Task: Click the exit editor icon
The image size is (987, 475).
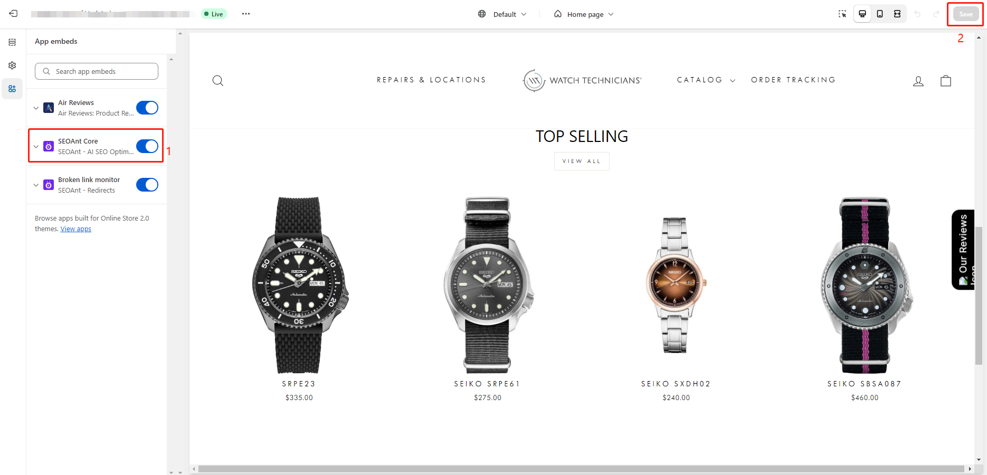Action: (x=13, y=14)
